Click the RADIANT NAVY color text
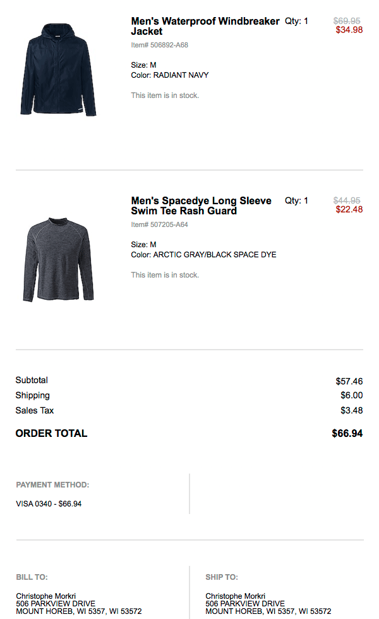 click(180, 75)
